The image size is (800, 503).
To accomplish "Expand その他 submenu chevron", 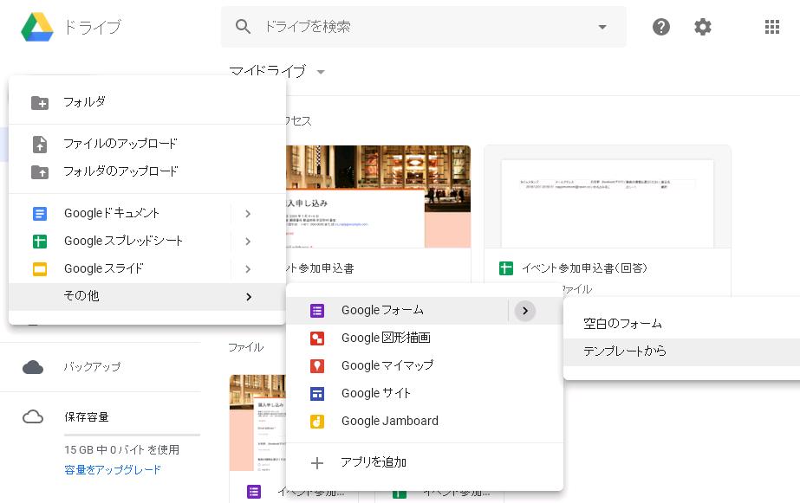I will 249,297.
